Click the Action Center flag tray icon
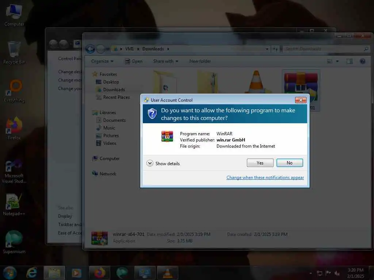This screenshot has height=280, width=374. 328,273
